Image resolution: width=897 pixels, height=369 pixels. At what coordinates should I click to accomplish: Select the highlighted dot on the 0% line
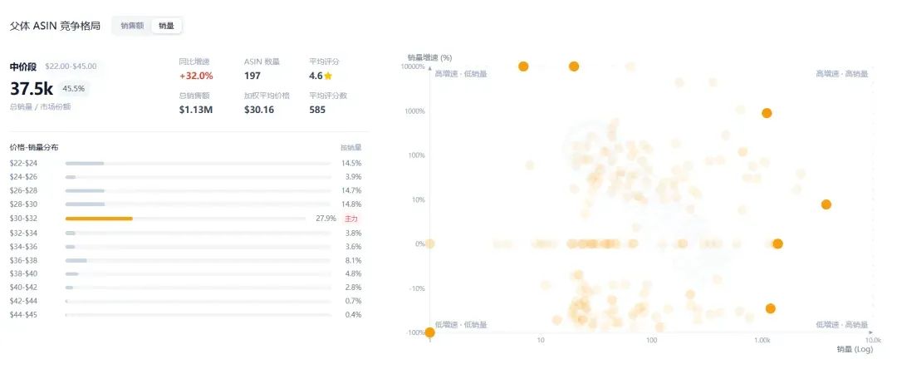[x=777, y=244]
